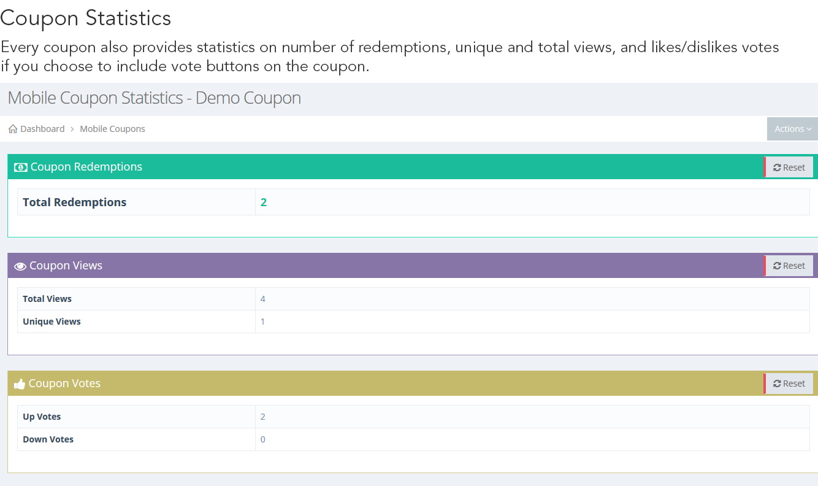
Task: Open the Mobile Coupons breadcrumb link
Action: coord(113,129)
